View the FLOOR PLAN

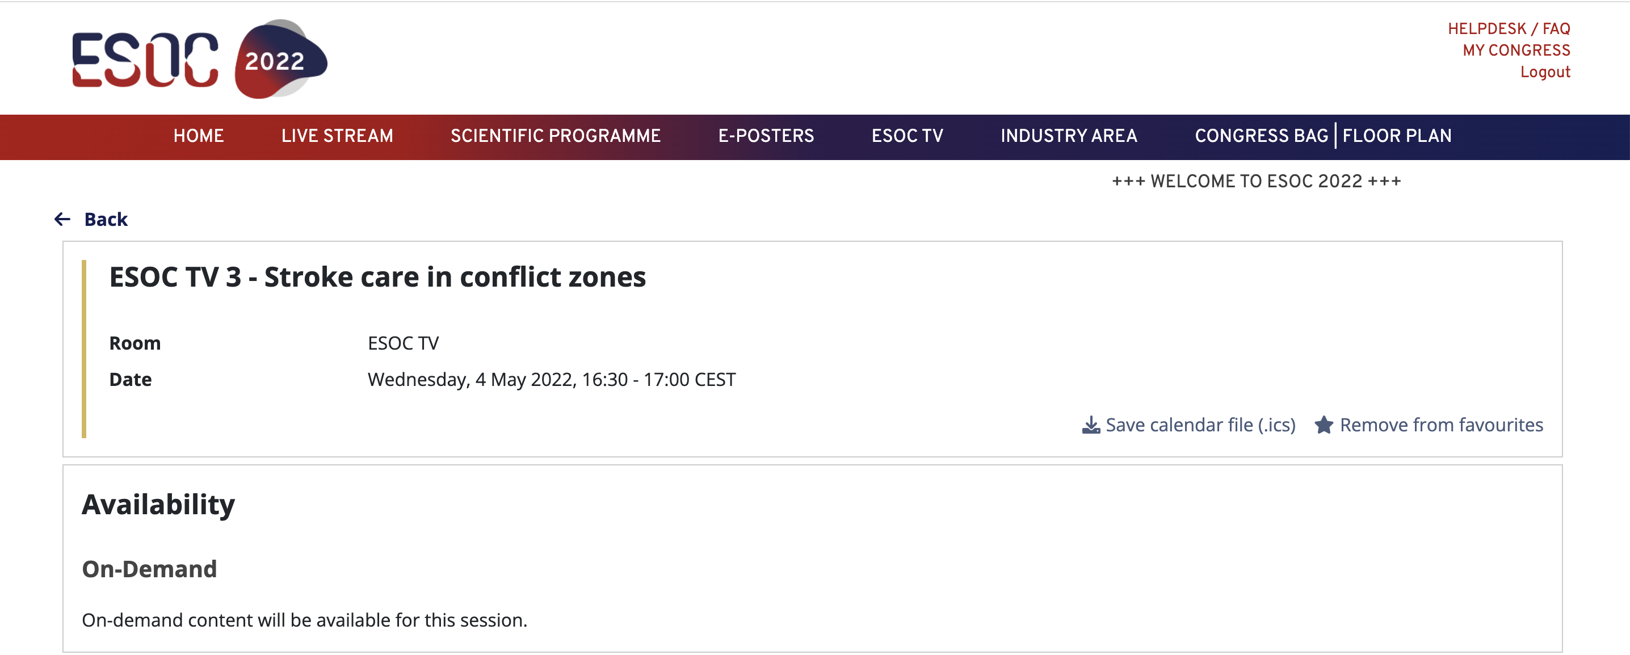click(1397, 136)
